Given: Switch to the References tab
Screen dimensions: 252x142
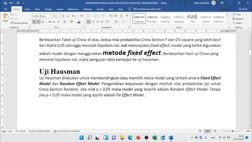Looking at the screenshot, I should [73, 9].
